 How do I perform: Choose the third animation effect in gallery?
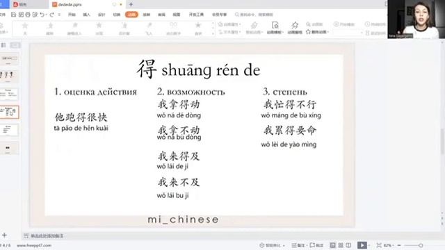74,28
